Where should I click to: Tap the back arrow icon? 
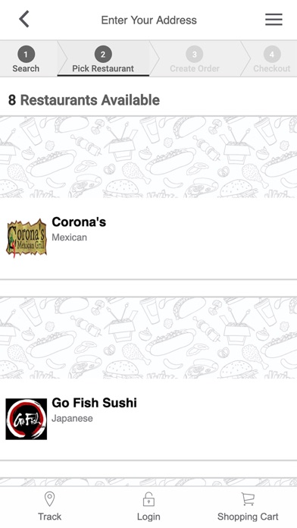click(x=24, y=19)
